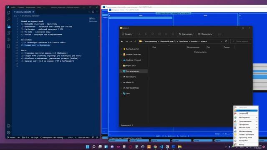Open Run and Debug in VS Code activity bar
This screenshot has width=267, height=150.
[8, 40]
